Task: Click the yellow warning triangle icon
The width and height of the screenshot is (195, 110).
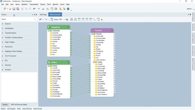Action: (x=102, y=20)
